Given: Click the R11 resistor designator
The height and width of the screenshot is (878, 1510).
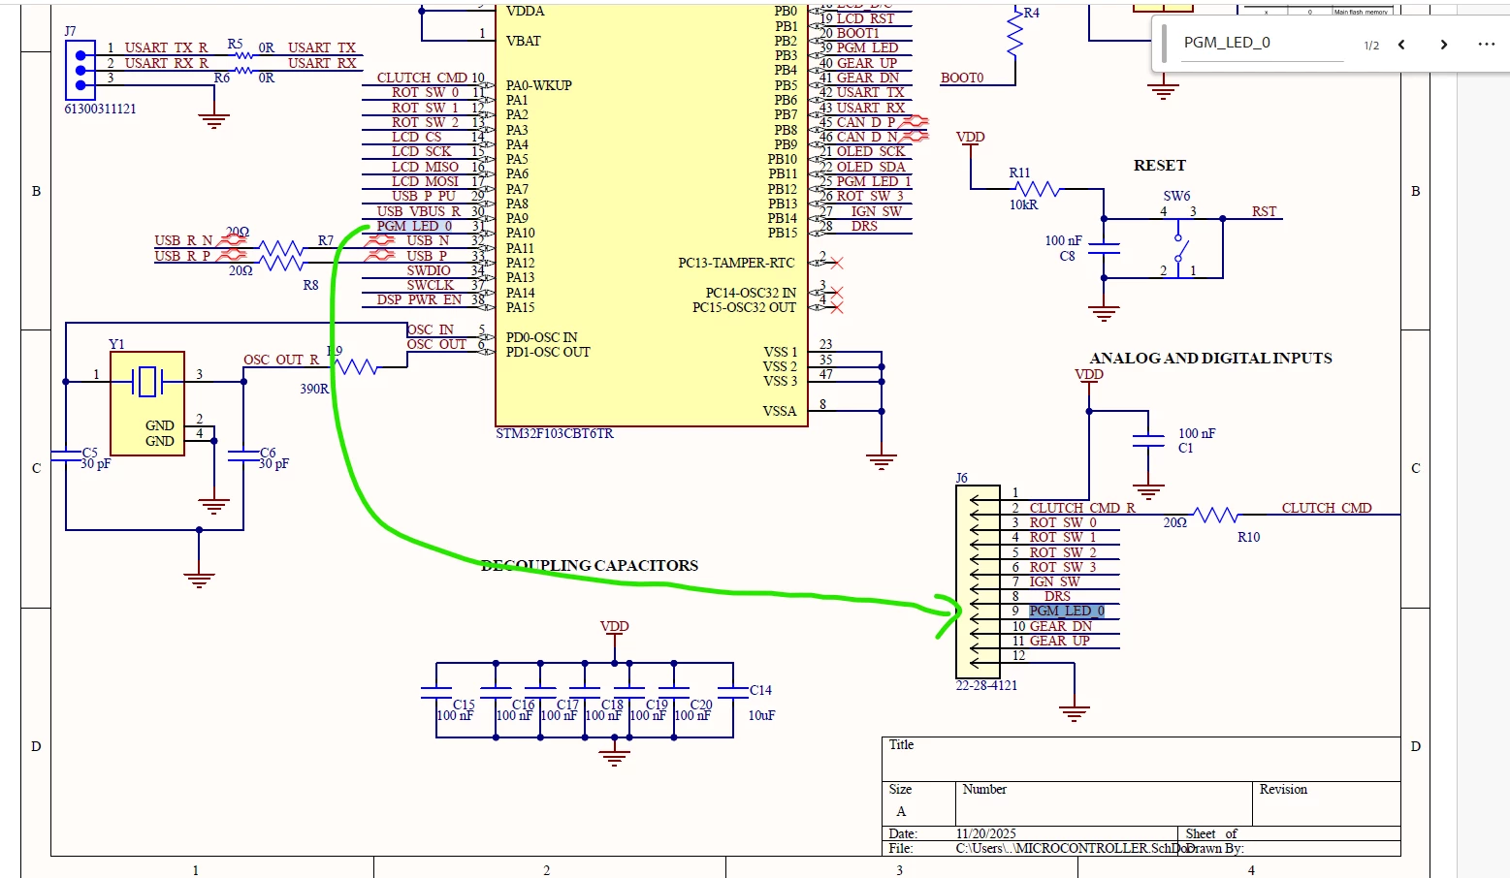Looking at the screenshot, I should [x=1019, y=173].
